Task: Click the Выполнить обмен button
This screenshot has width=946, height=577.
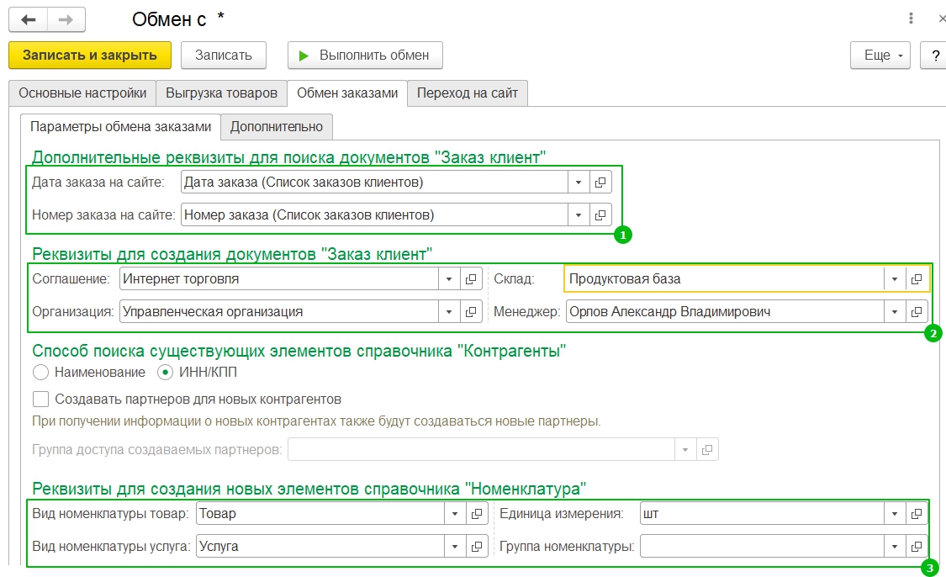Action: 365,56
